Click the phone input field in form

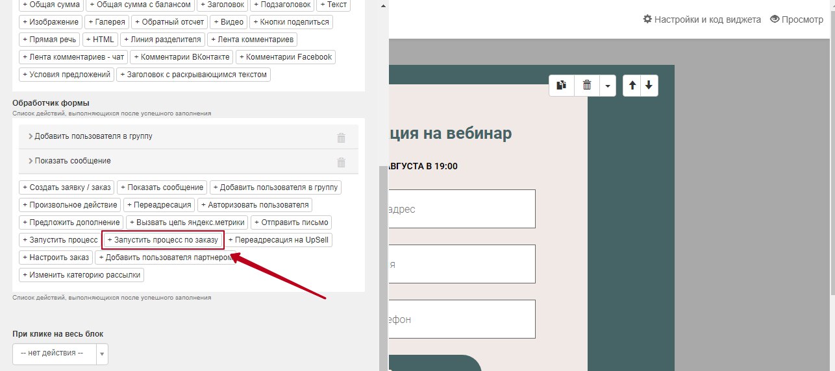click(x=462, y=319)
